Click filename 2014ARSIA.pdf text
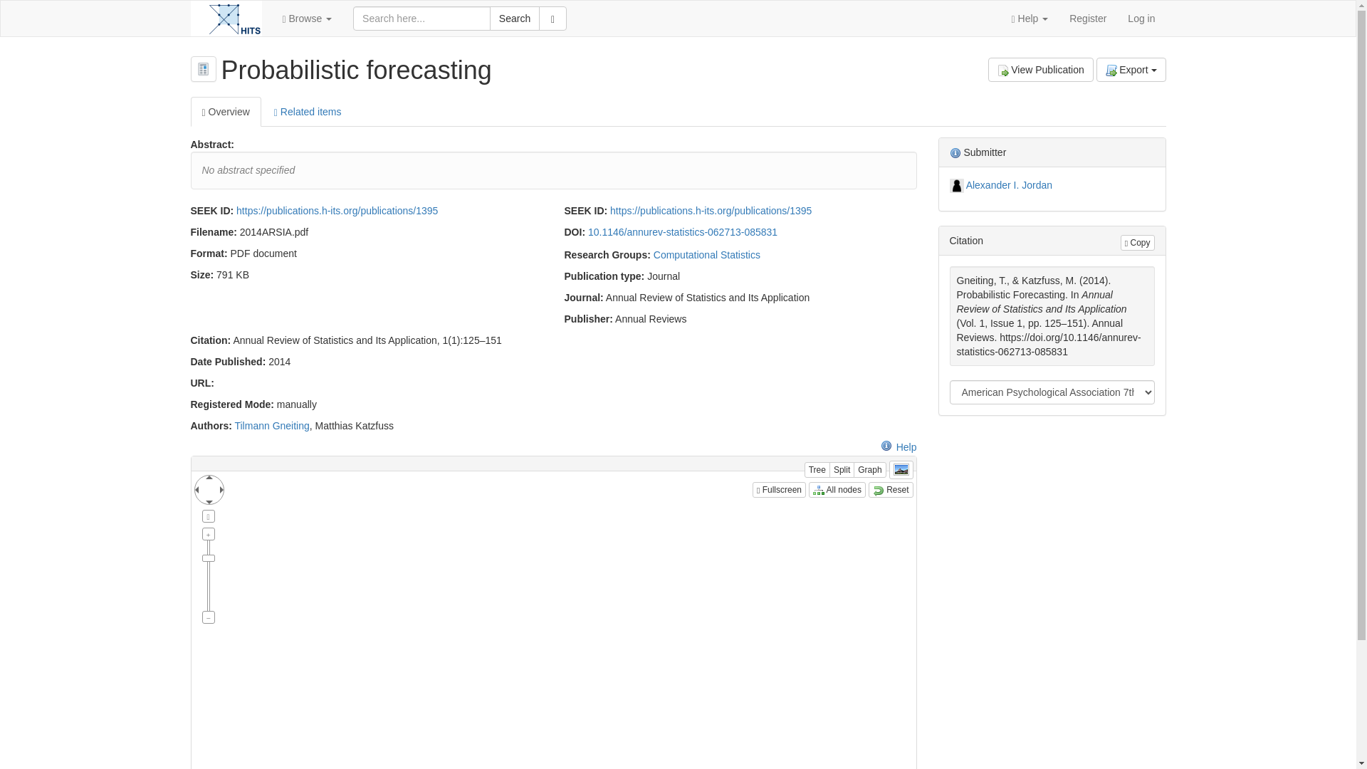1367x769 pixels. click(x=273, y=232)
